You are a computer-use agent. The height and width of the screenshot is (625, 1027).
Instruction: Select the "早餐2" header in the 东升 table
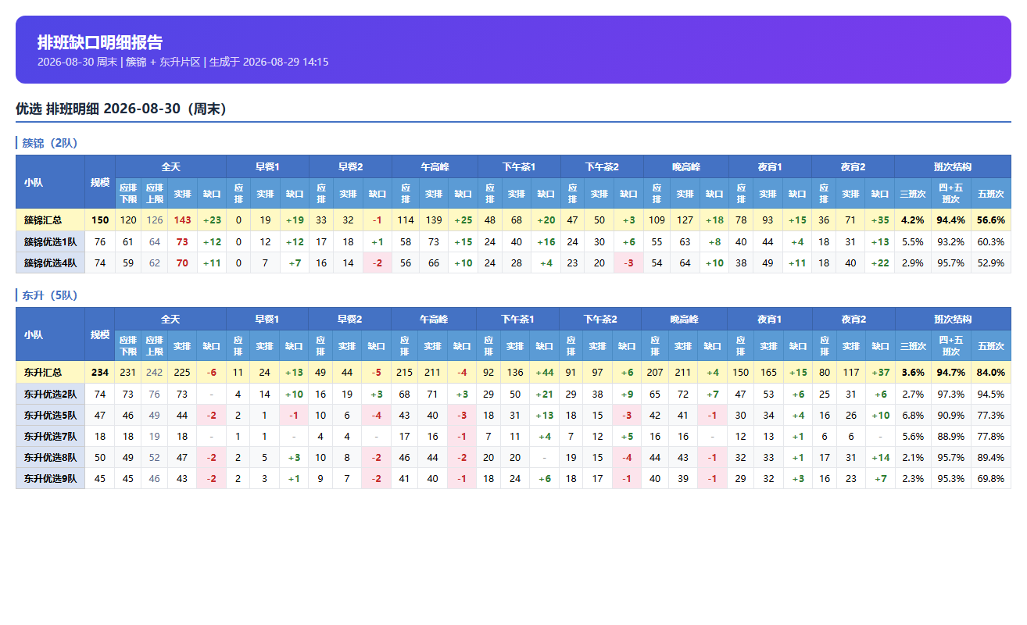pyautogui.click(x=350, y=320)
